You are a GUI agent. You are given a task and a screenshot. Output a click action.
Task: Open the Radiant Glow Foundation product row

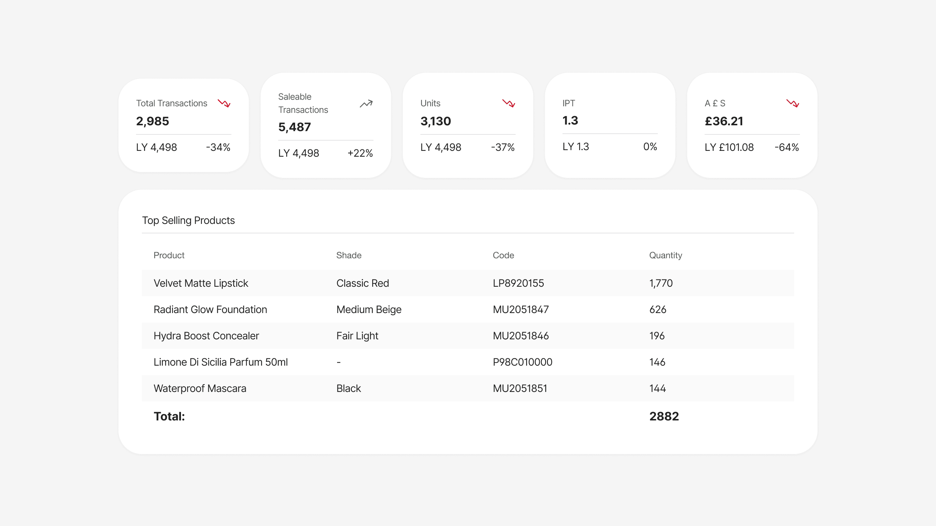coord(210,309)
